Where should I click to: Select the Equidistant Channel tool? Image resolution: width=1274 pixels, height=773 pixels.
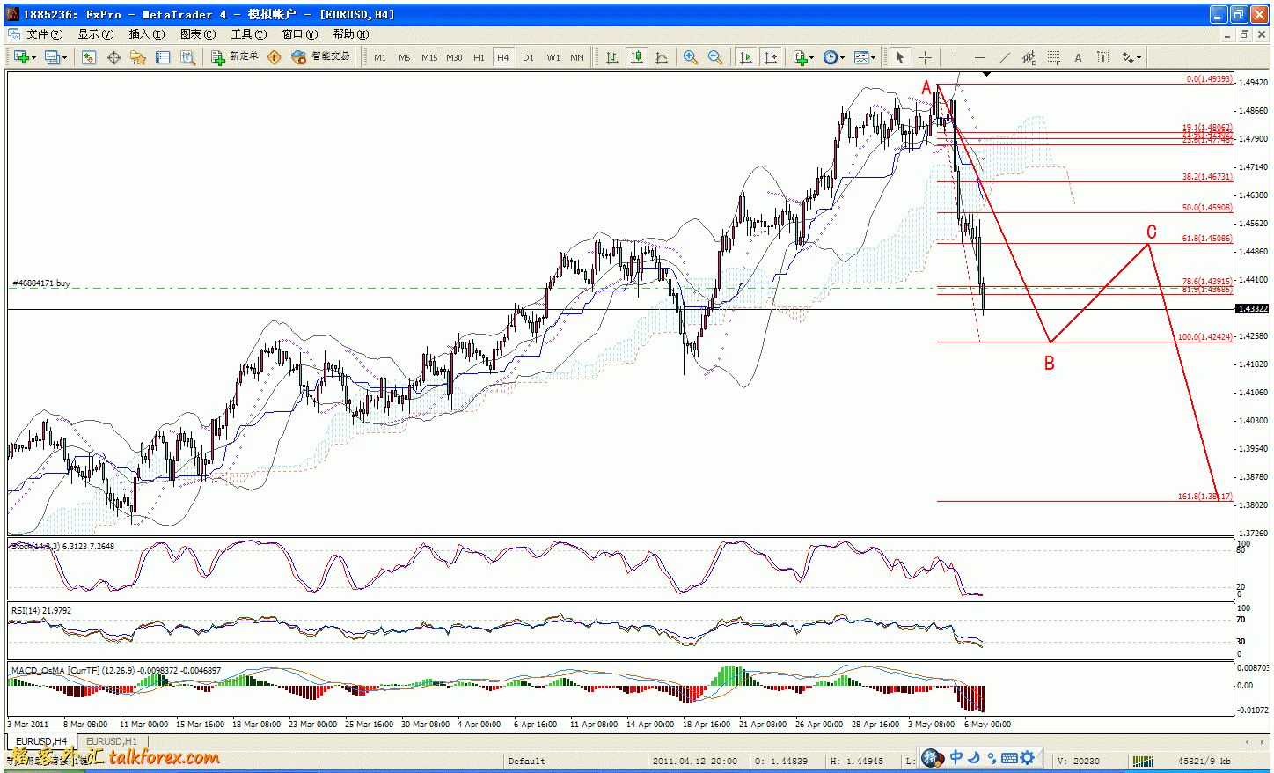click(x=1029, y=57)
